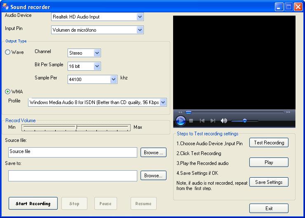Minimize the Sound recorder window

(x=279, y=7)
